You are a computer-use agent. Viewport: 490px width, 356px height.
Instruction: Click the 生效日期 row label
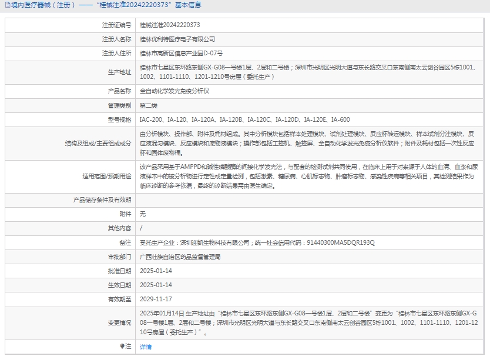pyautogui.click(x=119, y=285)
